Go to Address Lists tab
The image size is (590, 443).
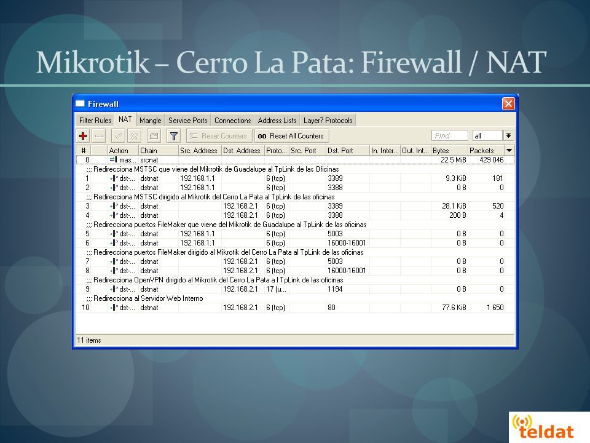(277, 121)
